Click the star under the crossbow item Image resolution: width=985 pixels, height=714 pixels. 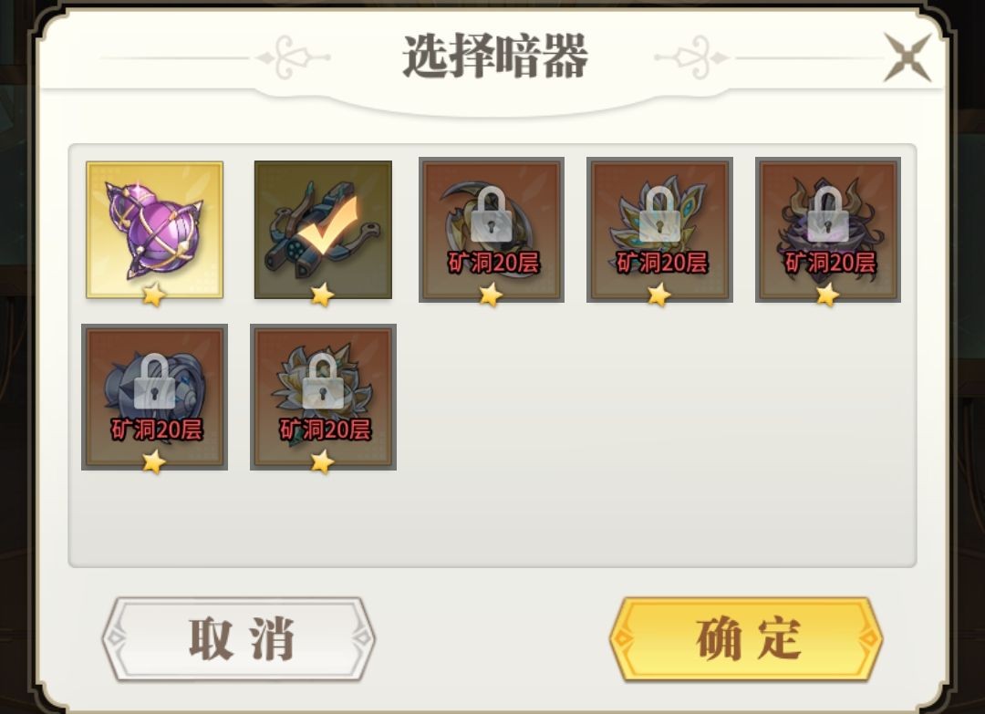point(322,294)
